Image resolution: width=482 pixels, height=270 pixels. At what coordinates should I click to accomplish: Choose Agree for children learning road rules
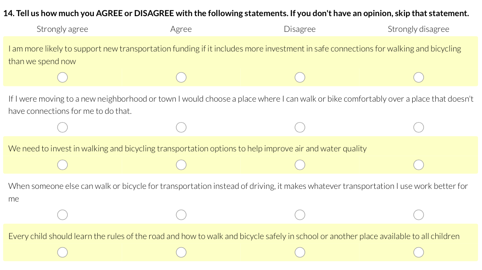pyautogui.click(x=181, y=252)
